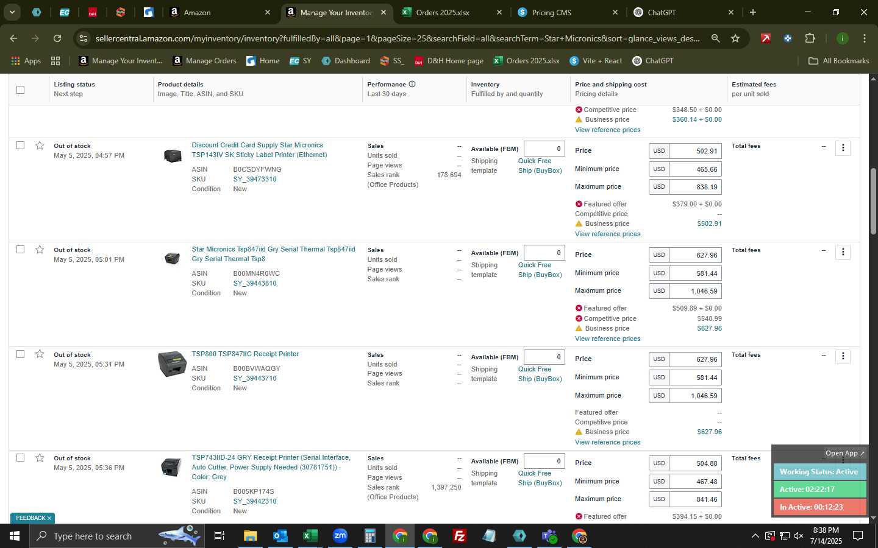The image size is (878, 548).
Task: Click TSP800 printer product thumbnail
Action: click(x=172, y=364)
